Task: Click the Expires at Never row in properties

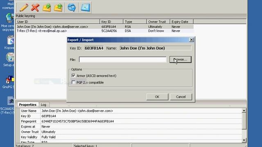Action: tap(131, 127)
